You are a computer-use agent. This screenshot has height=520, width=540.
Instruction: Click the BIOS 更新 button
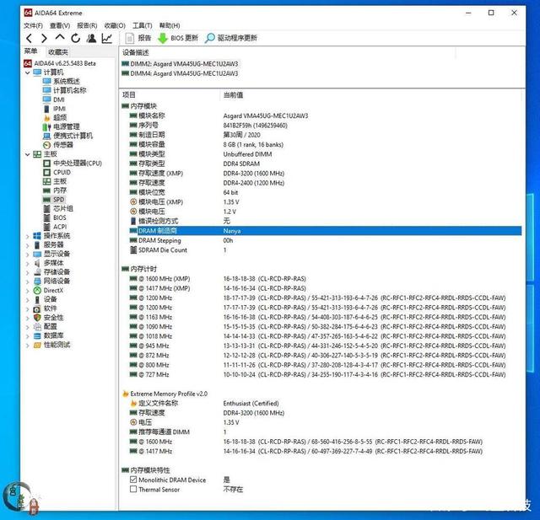coord(178,38)
